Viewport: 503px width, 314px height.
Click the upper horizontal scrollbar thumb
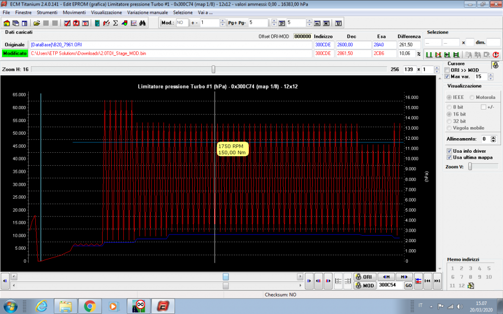[x=226, y=276]
